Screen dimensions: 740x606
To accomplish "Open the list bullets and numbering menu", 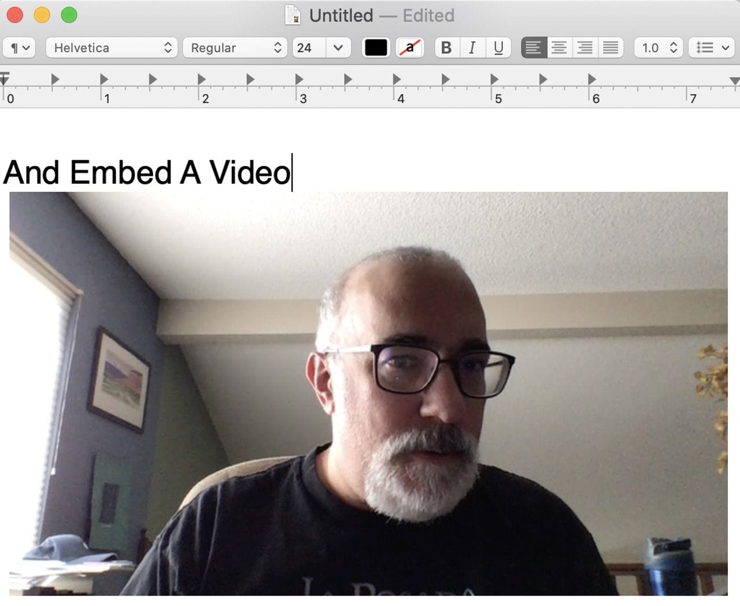I will (711, 48).
